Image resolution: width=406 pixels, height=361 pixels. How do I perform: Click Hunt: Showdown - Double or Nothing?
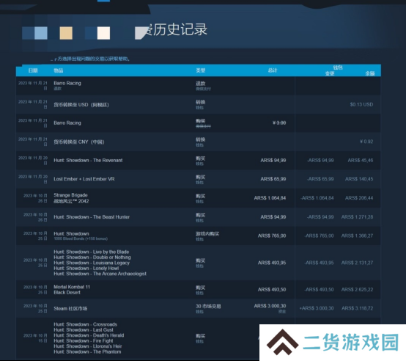click(92, 258)
